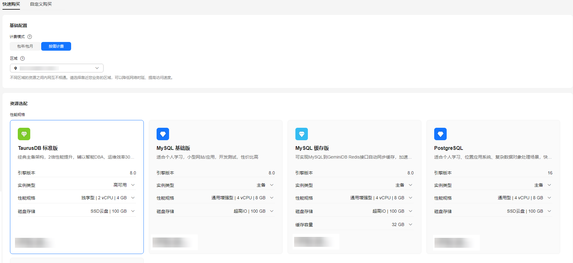Click MySQL 缓存版 description text

coord(353,157)
